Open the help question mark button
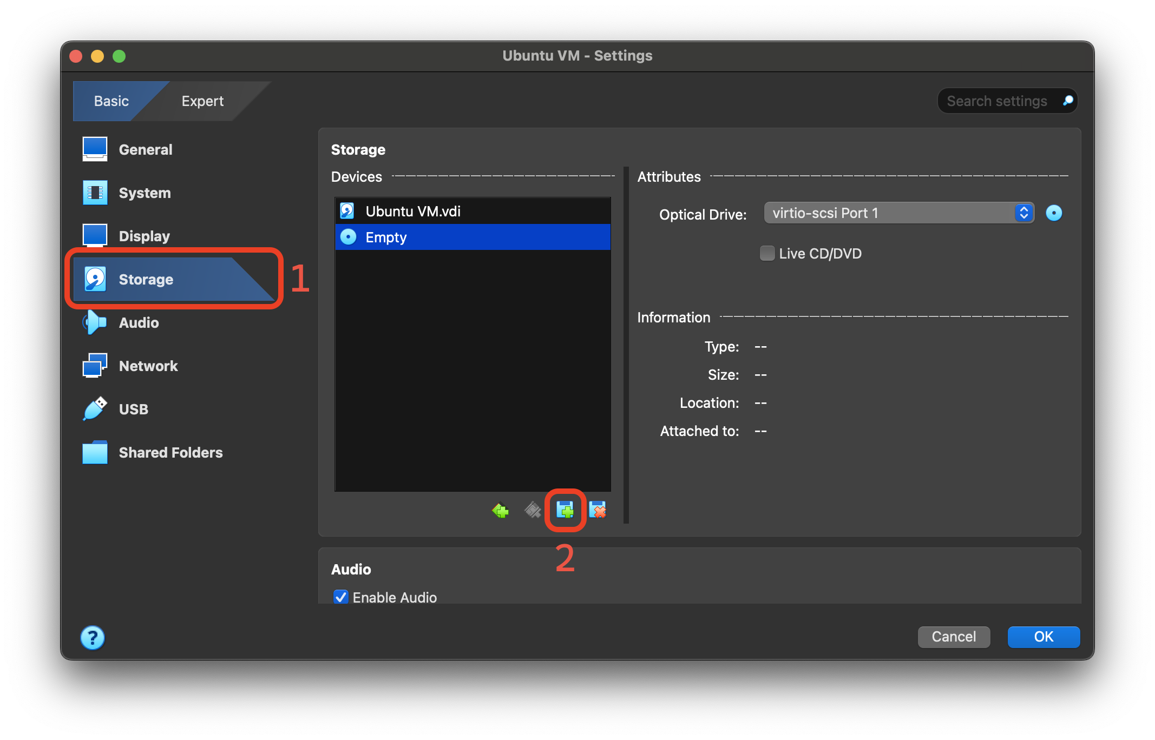The width and height of the screenshot is (1155, 740). tap(92, 638)
